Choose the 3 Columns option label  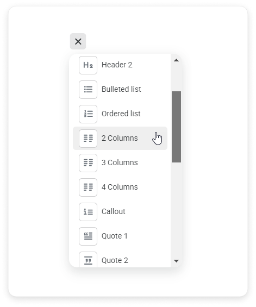(120, 162)
